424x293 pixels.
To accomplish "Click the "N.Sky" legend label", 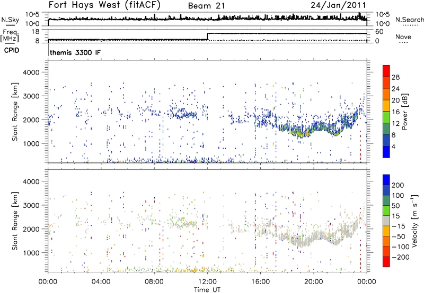I will click(x=10, y=20).
